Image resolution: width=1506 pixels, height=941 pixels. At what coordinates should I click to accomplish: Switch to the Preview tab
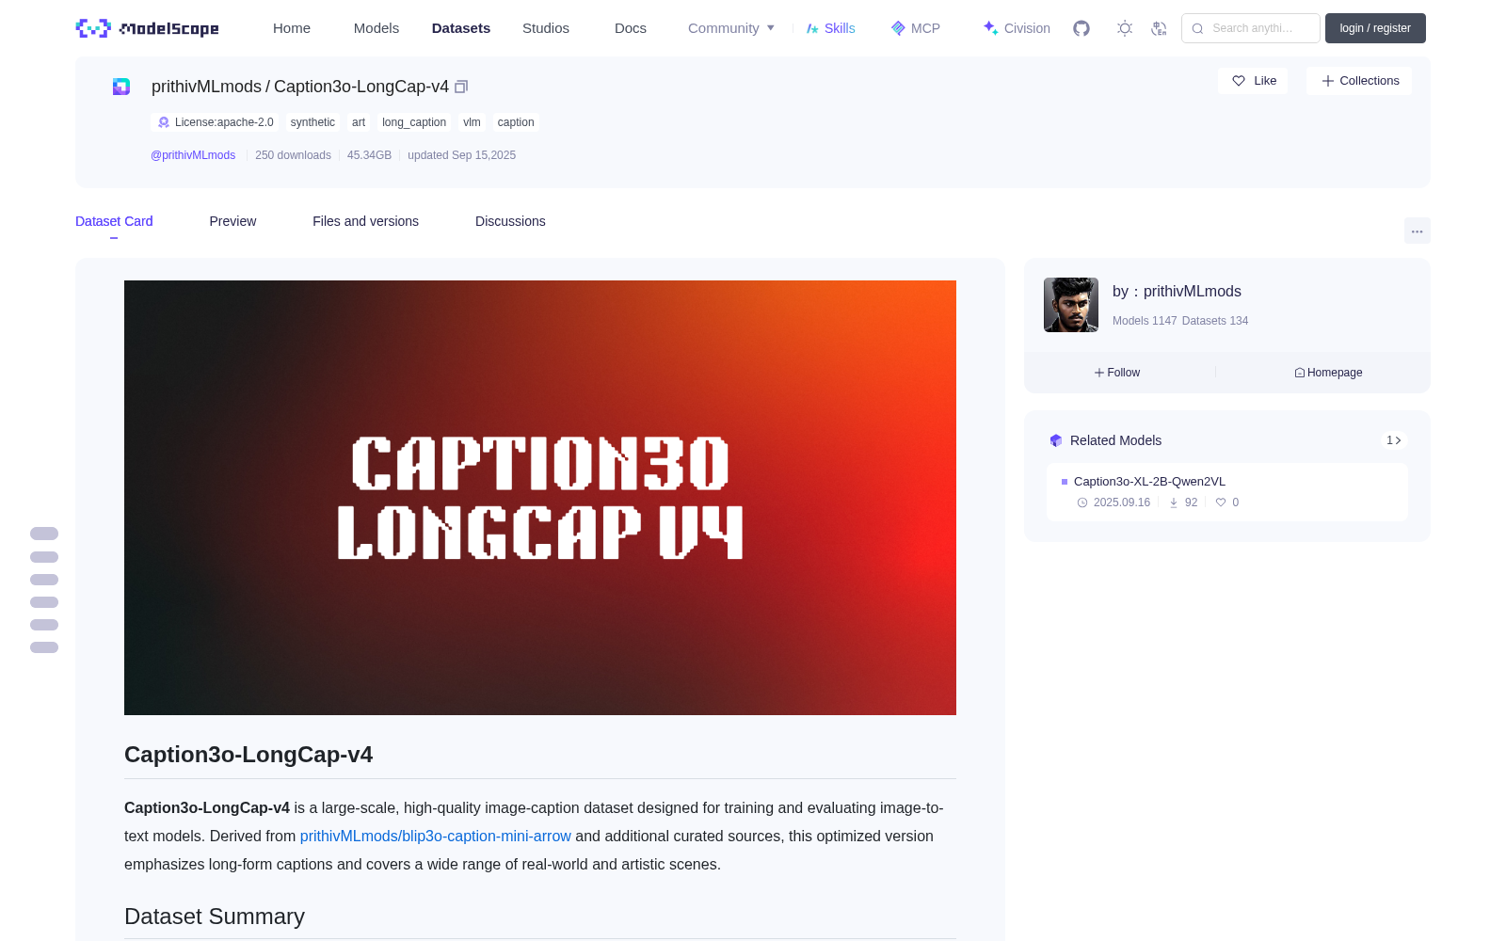pyautogui.click(x=232, y=221)
